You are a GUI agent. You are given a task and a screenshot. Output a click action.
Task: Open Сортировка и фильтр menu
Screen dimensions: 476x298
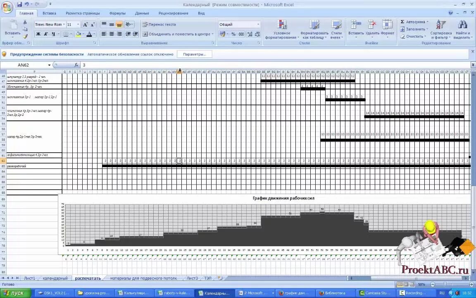(x=441, y=29)
